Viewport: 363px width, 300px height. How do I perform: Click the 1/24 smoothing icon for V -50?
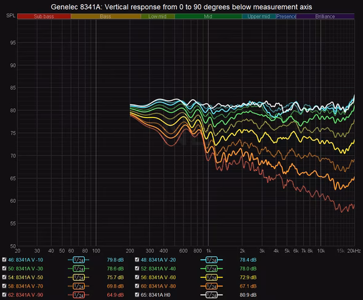coord(79,278)
